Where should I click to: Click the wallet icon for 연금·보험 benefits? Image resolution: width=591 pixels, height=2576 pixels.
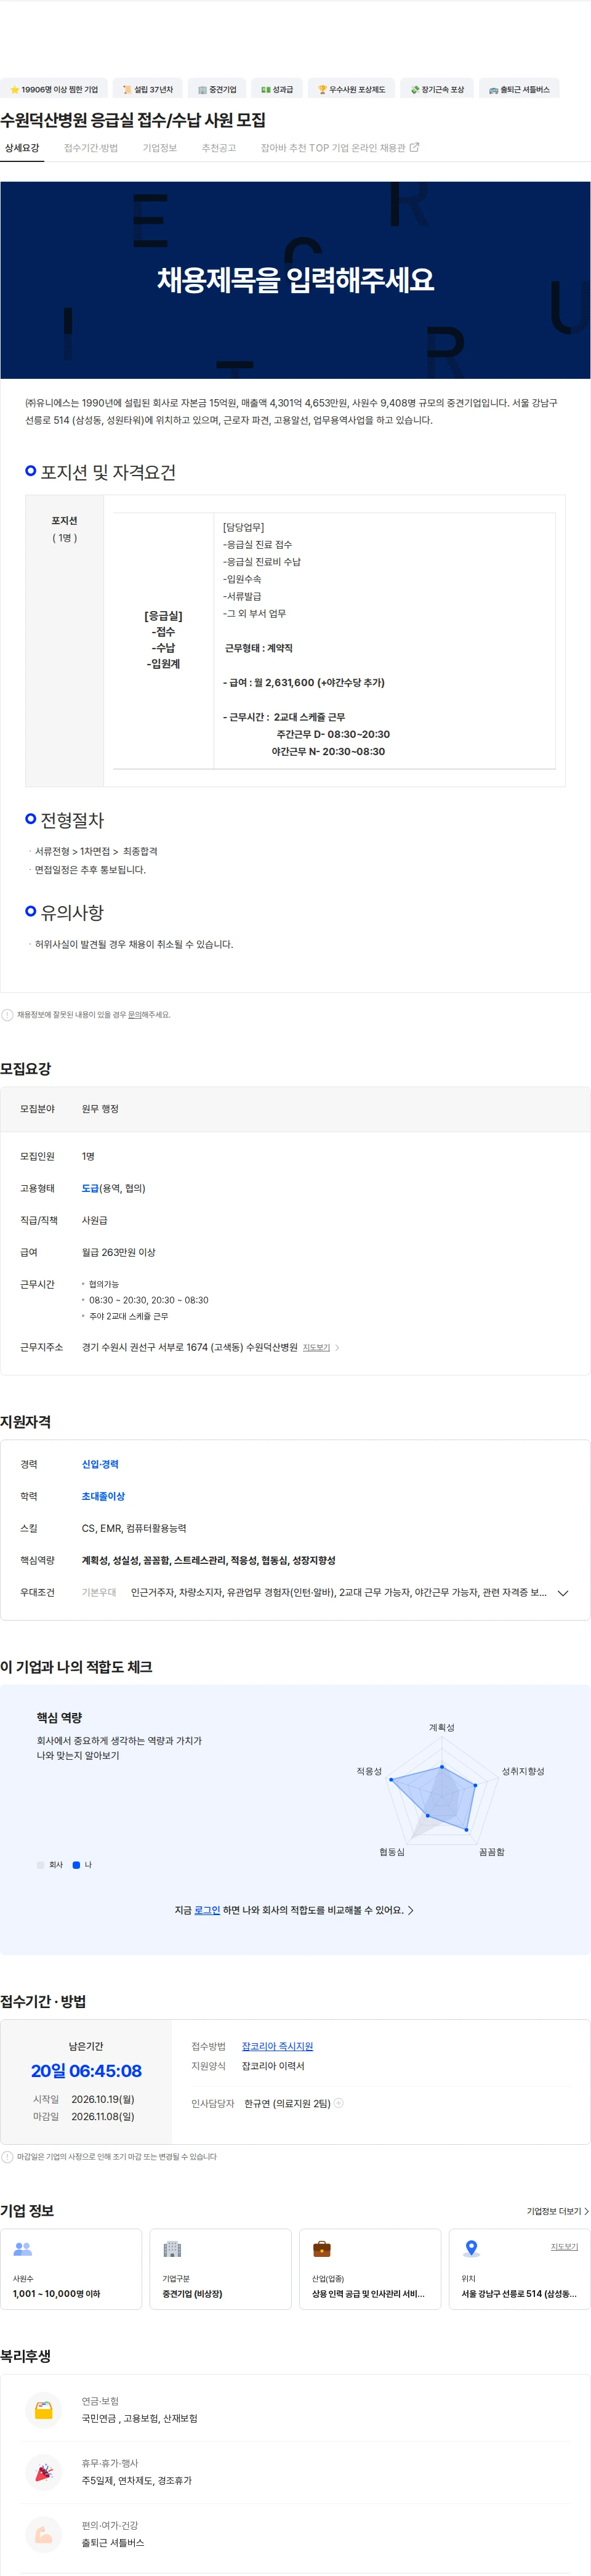click(43, 2410)
